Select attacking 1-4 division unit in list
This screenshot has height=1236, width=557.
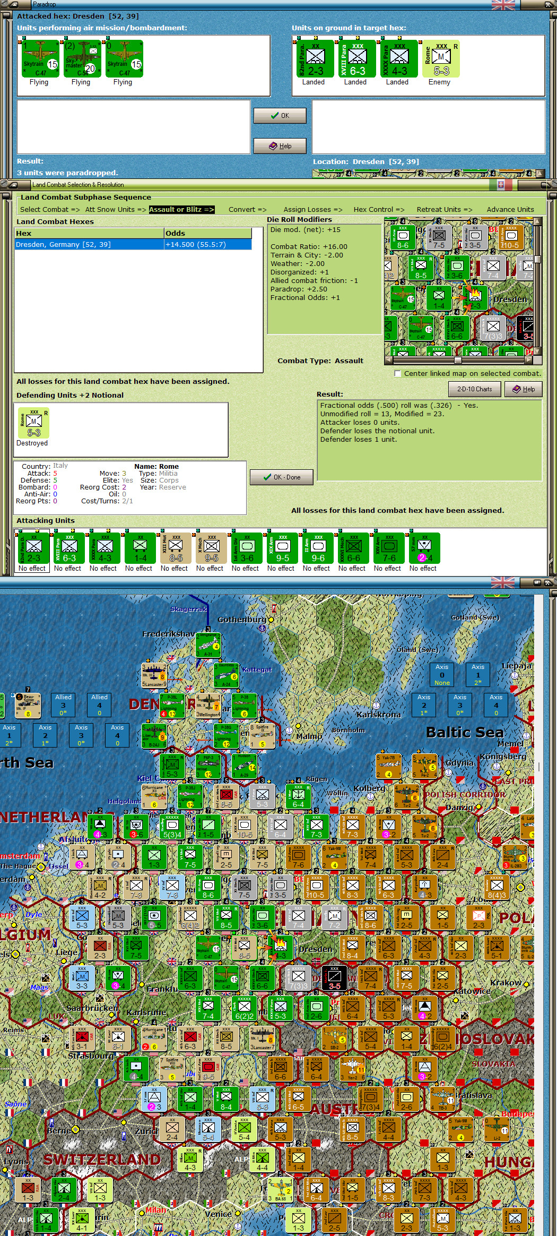(140, 548)
